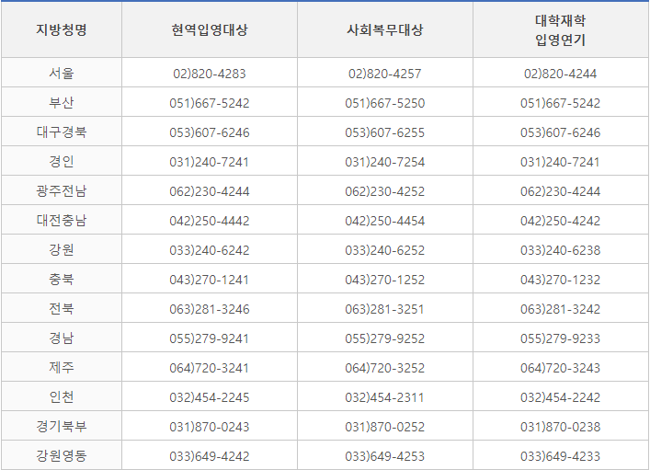Click phone number 064)720-3241
The image size is (650, 470).
click(210, 369)
